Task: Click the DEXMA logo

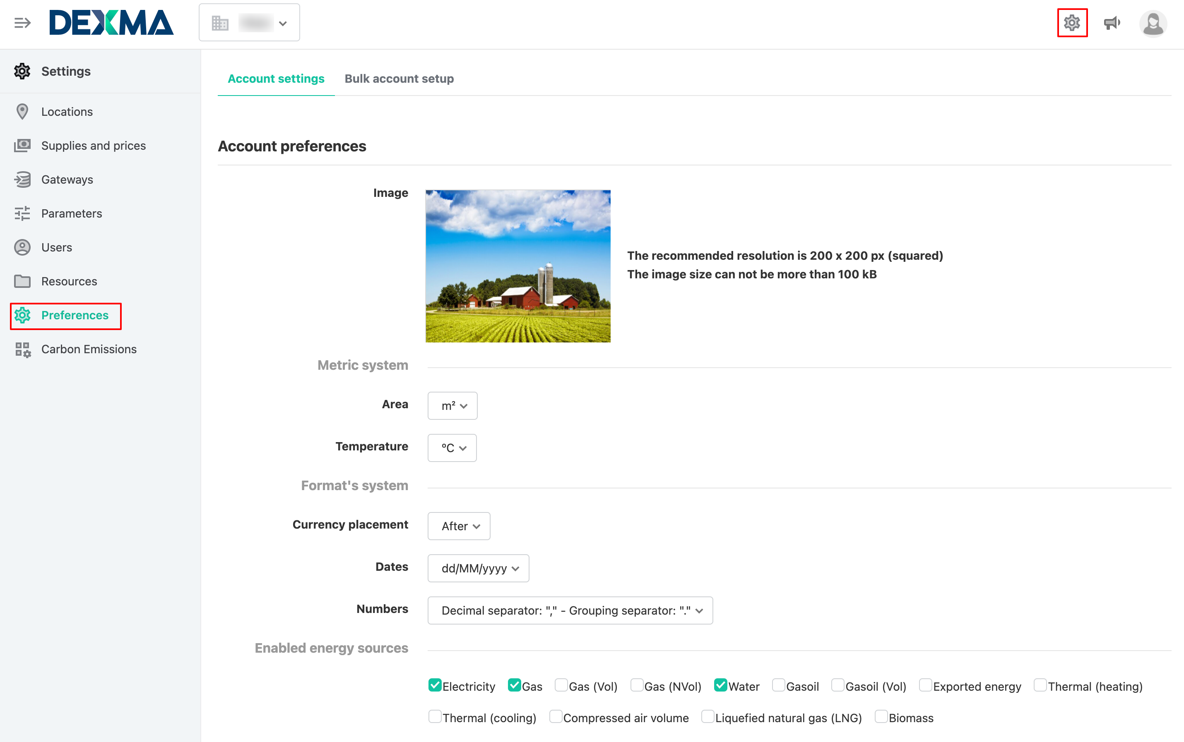Action: 111,23
